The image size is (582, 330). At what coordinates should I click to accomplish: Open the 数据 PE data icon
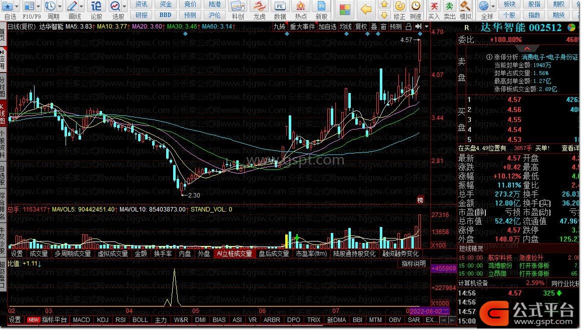[280, 6]
